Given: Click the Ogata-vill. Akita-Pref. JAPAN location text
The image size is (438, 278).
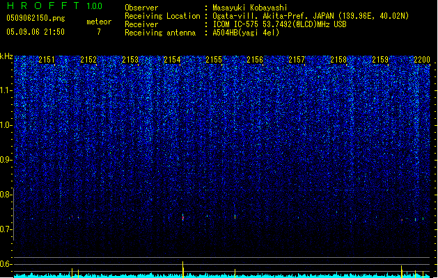Looking at the screenshot, I should (311, 16).
